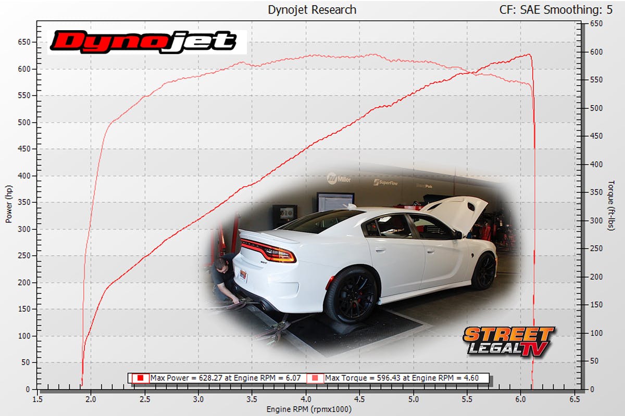625x416 pixels.
Task: Click the Max Torque 596.43 legend text
Action: coord(401,378)
